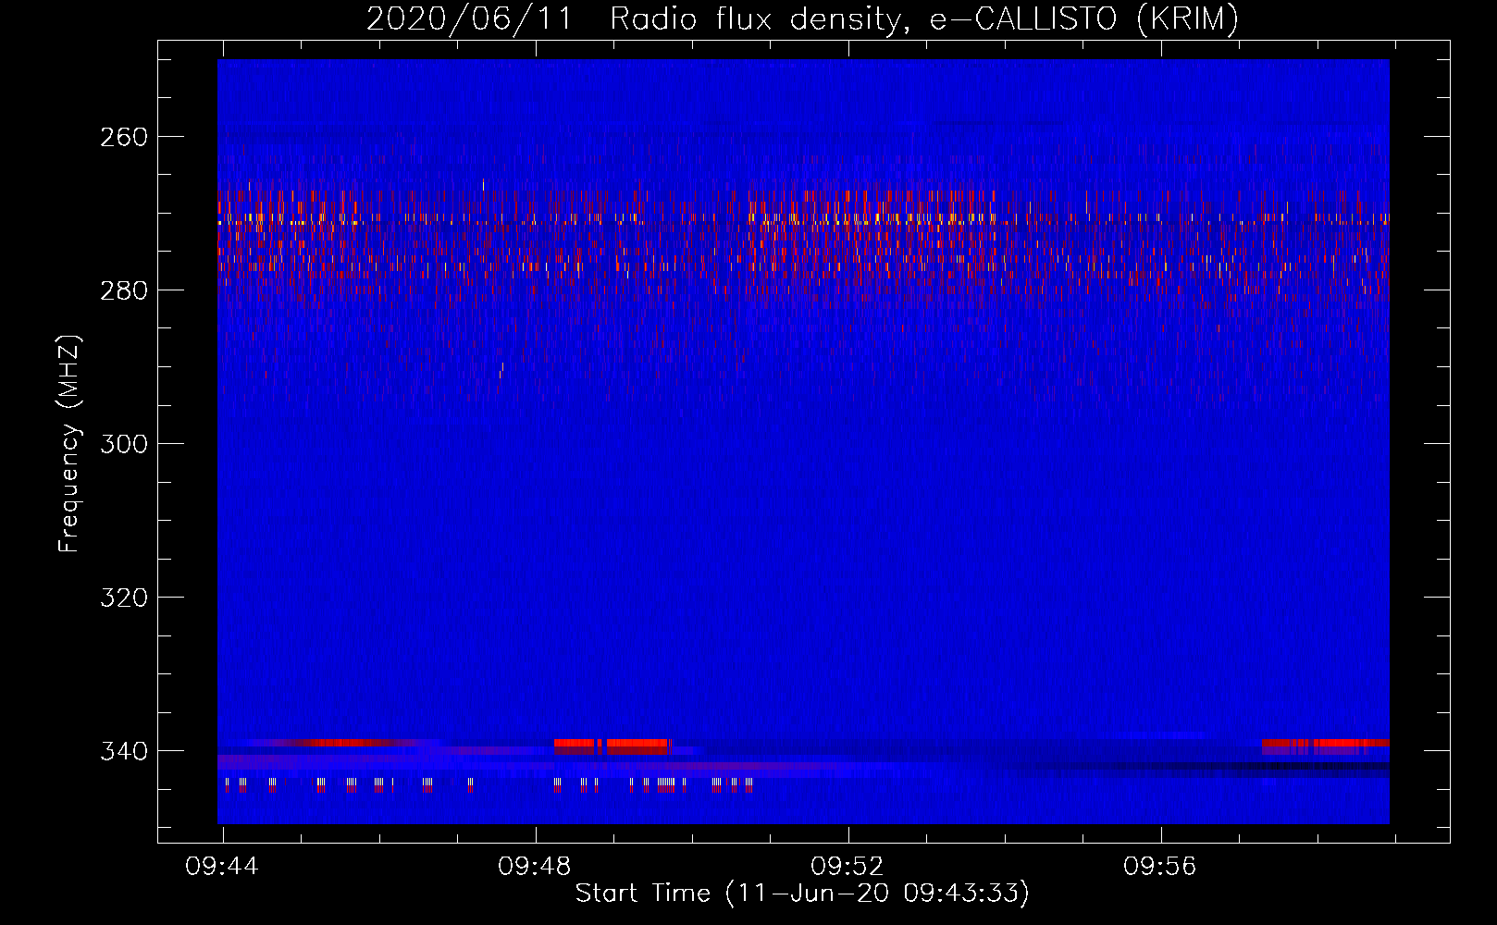Click the 260 frequency tick label
The height and width of the screenshot is (925, 1497).
click(x=124, y=137)
